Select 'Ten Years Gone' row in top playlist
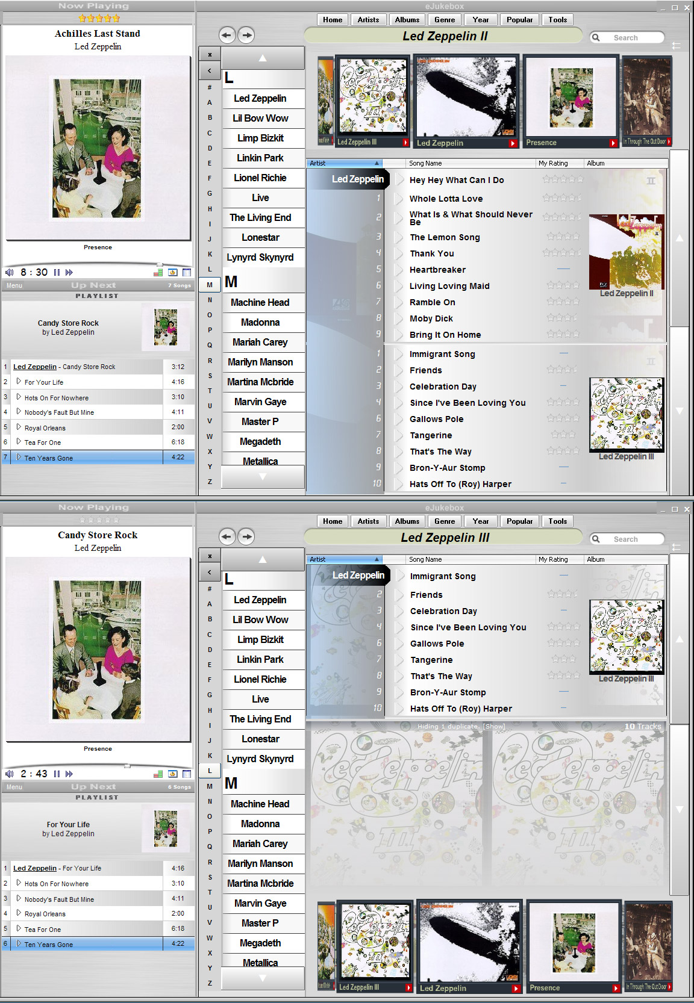 tap(98, 458)
